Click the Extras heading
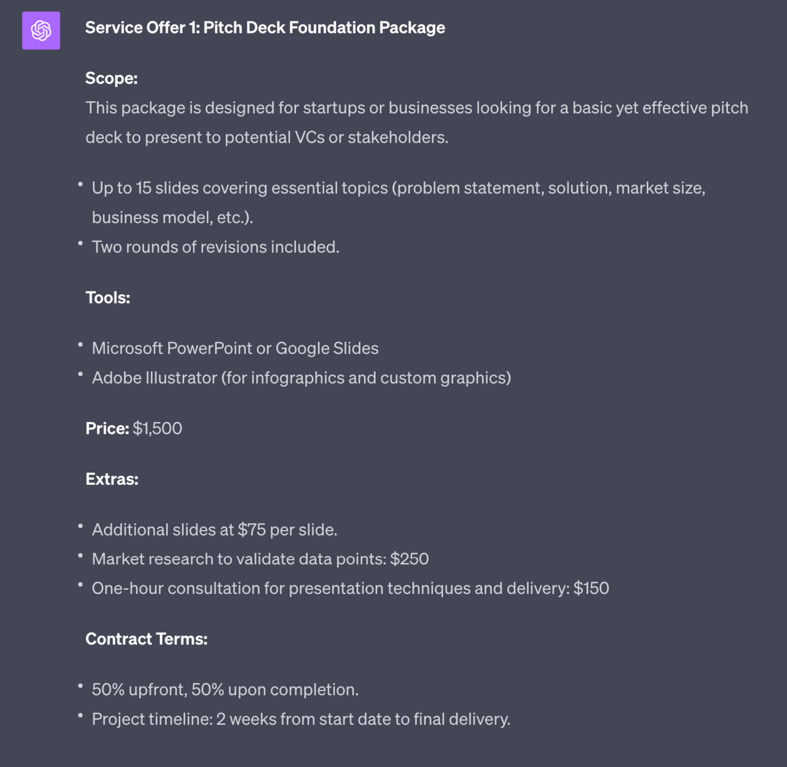 112,479
